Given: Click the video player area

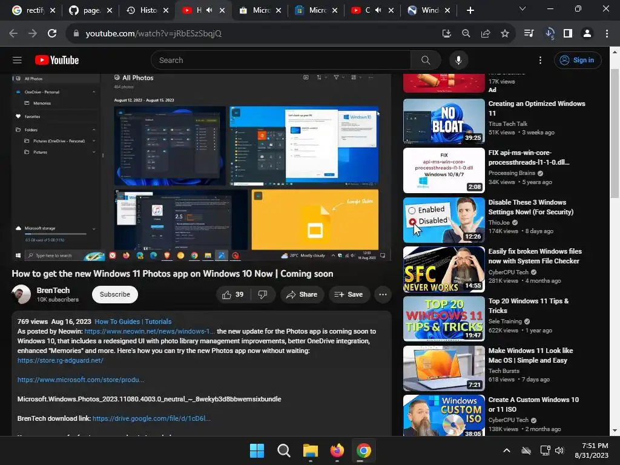Looking at the screenshot, I should pos(201,167).
